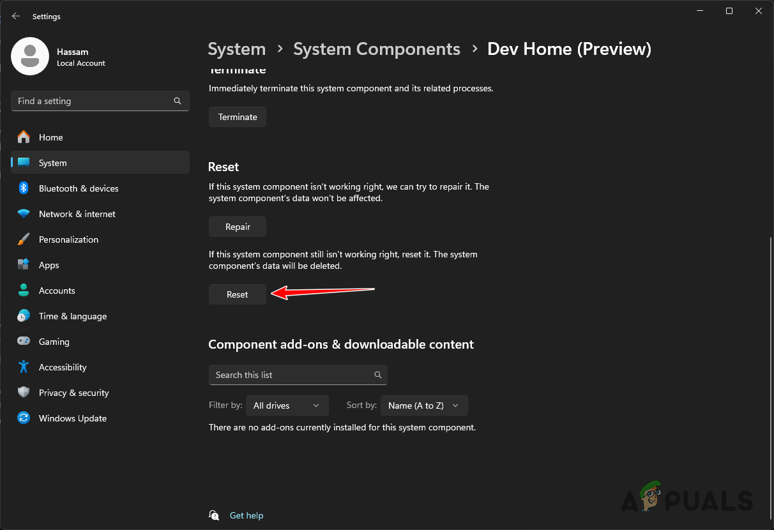Click the Accessibility figure icon
The image size is (774, 530).
(x=24, y=367)
